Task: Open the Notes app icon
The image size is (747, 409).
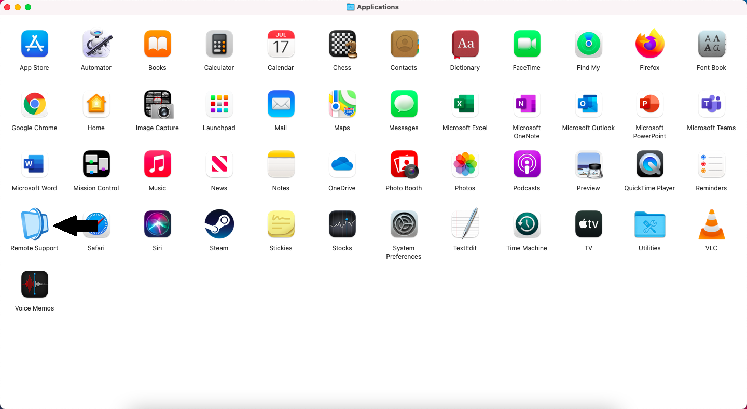Action: point(281,164)
